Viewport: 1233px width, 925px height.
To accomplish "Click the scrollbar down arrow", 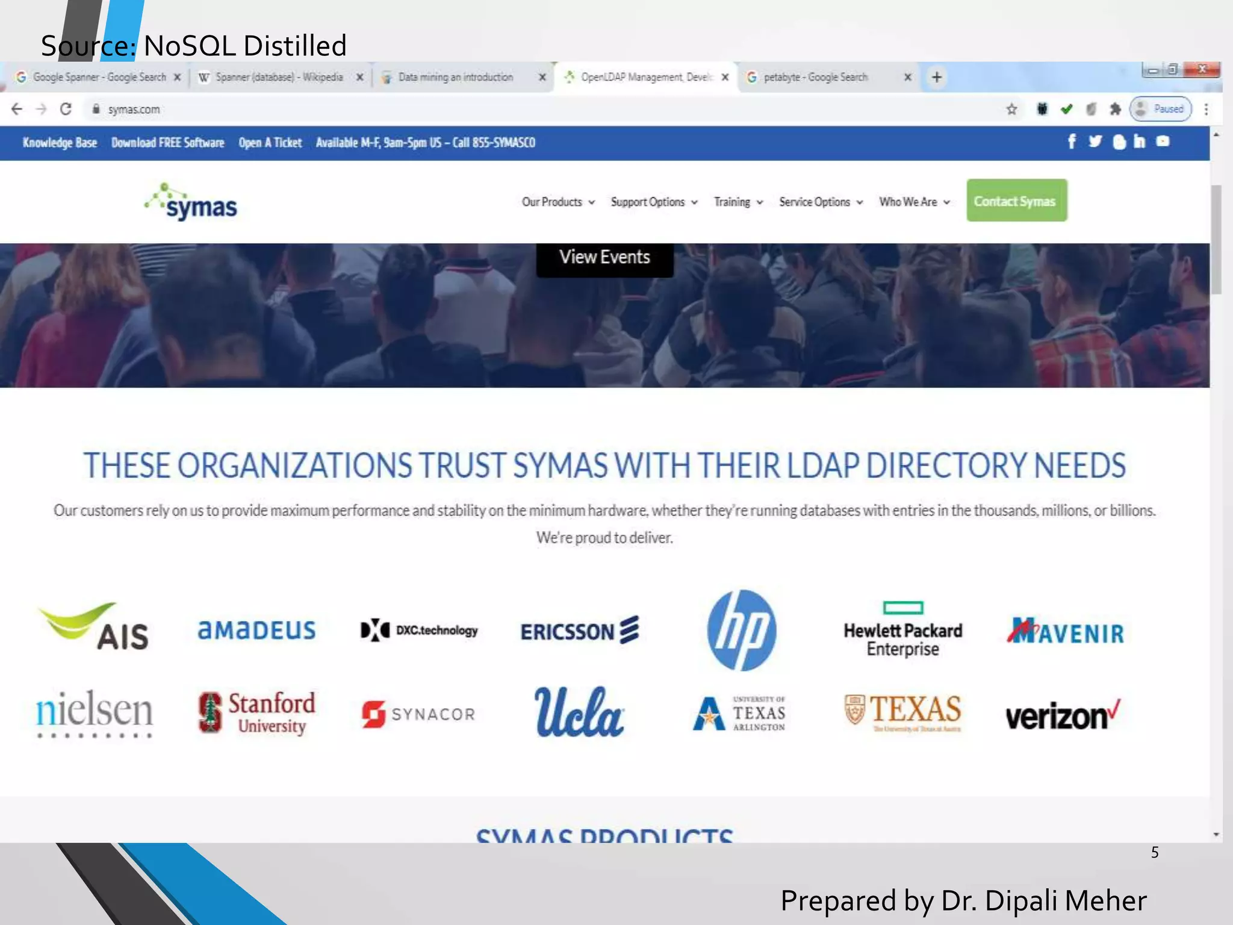I will [x=1216, y=834].
